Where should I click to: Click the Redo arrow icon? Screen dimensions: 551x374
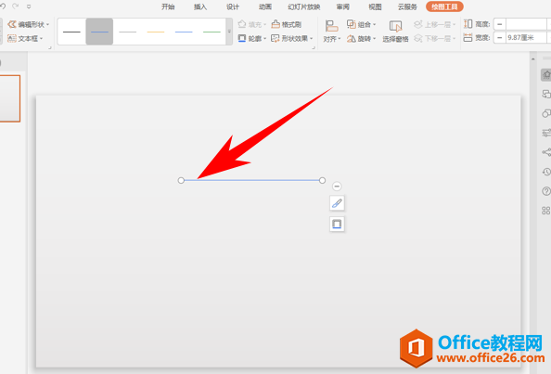click(x=15, y=6)
